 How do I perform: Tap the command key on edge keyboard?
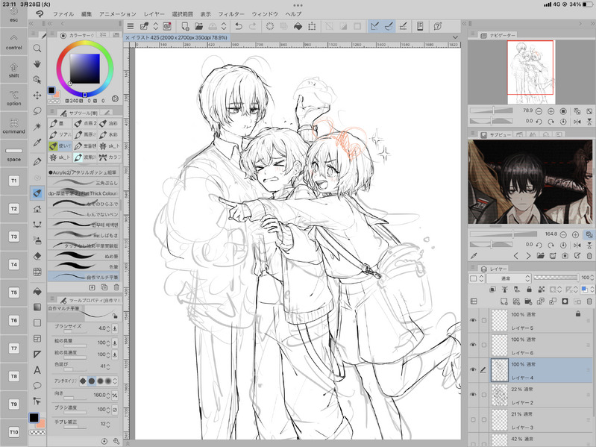point(13,126)
